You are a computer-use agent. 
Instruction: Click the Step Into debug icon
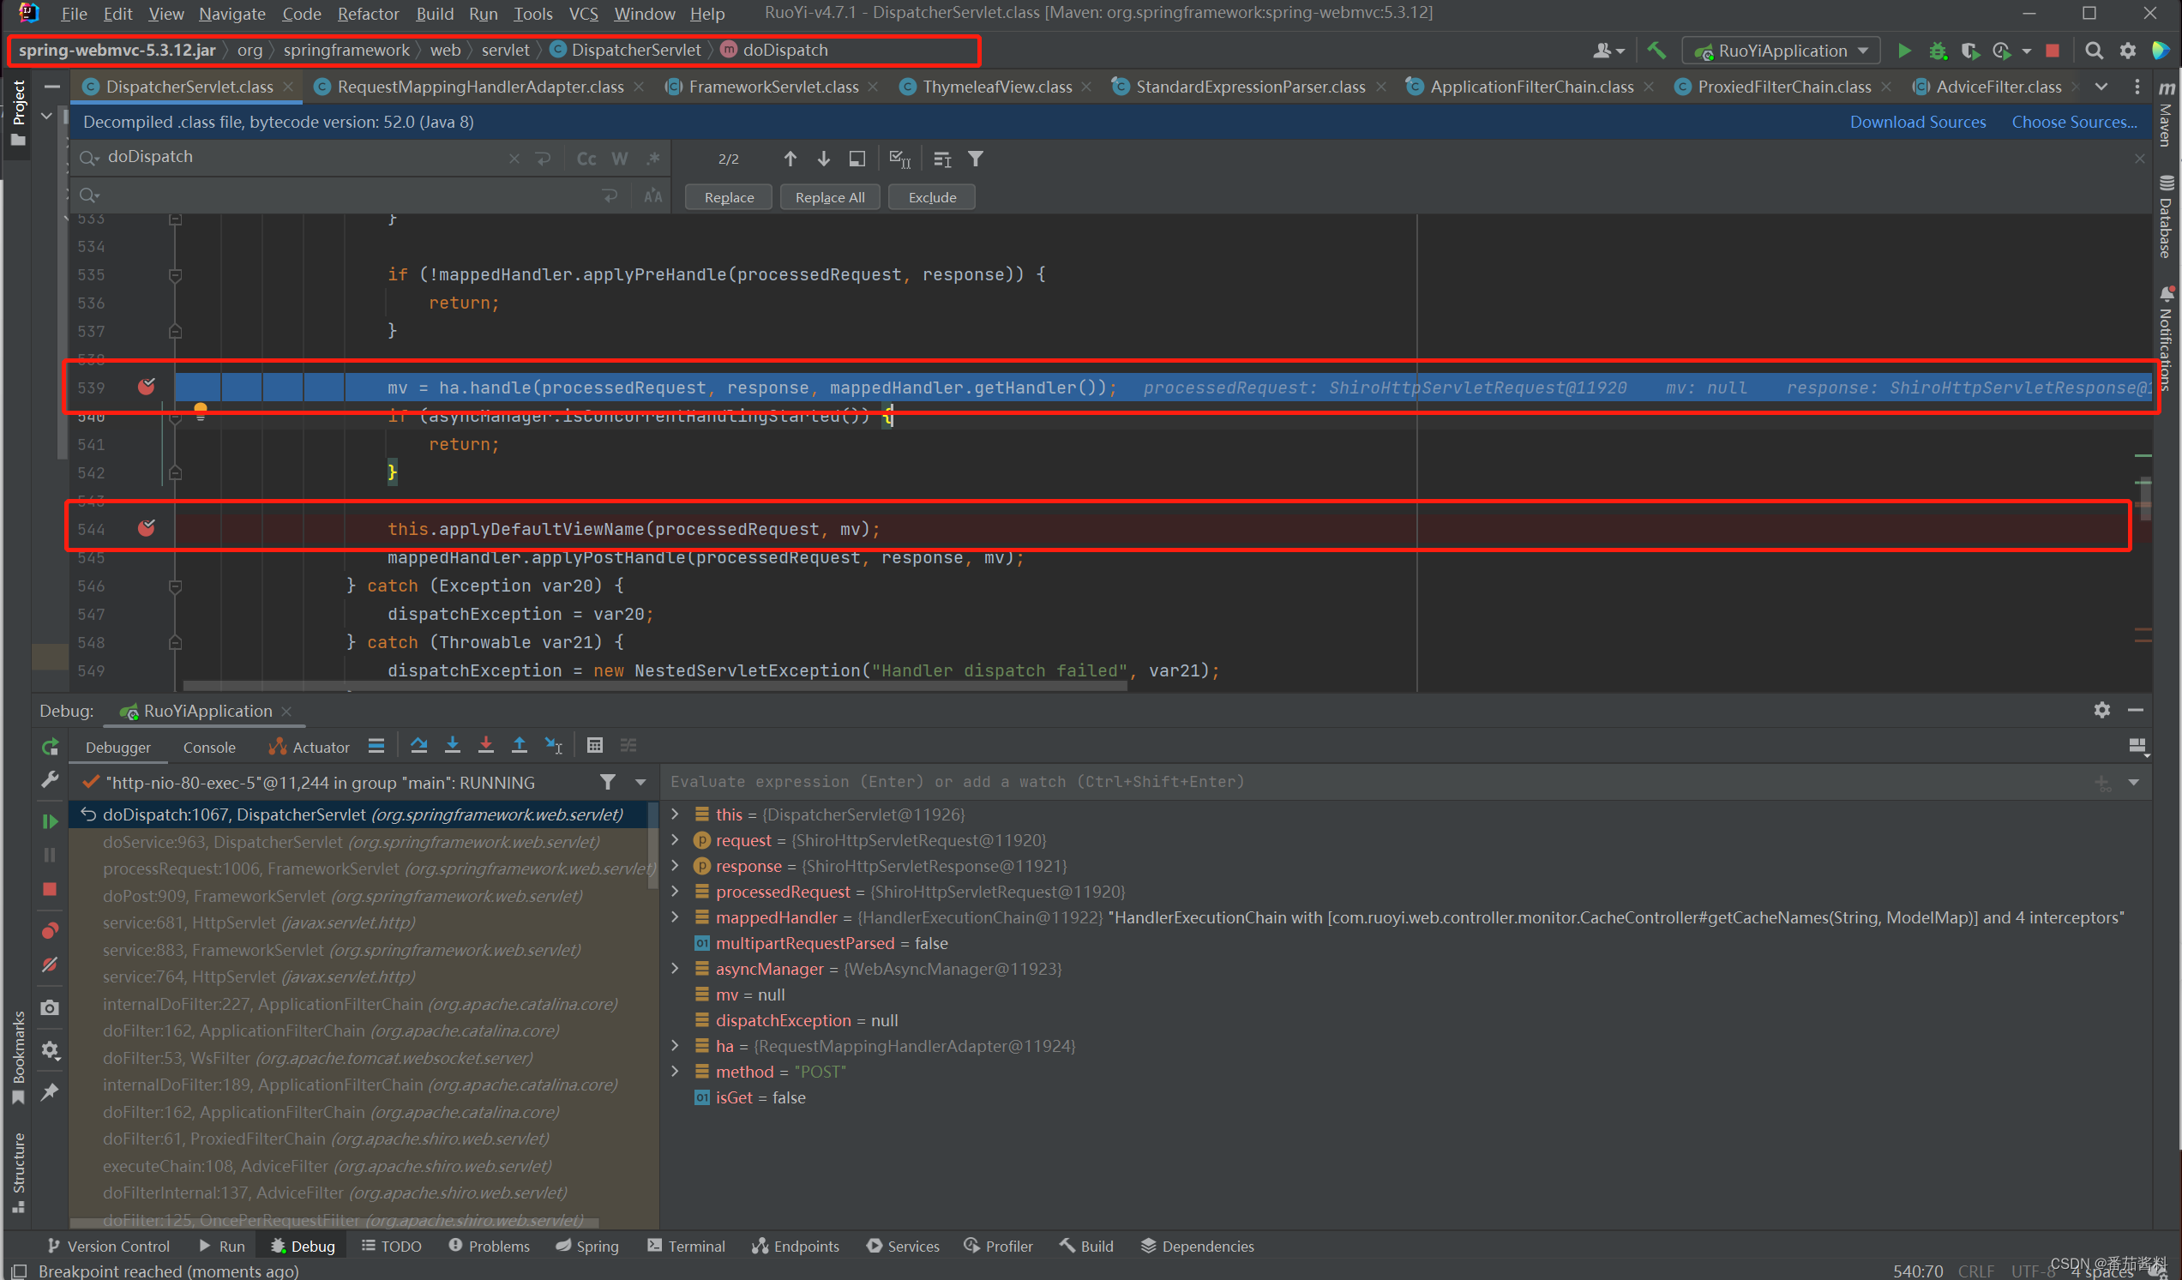[x=452, y=746]
